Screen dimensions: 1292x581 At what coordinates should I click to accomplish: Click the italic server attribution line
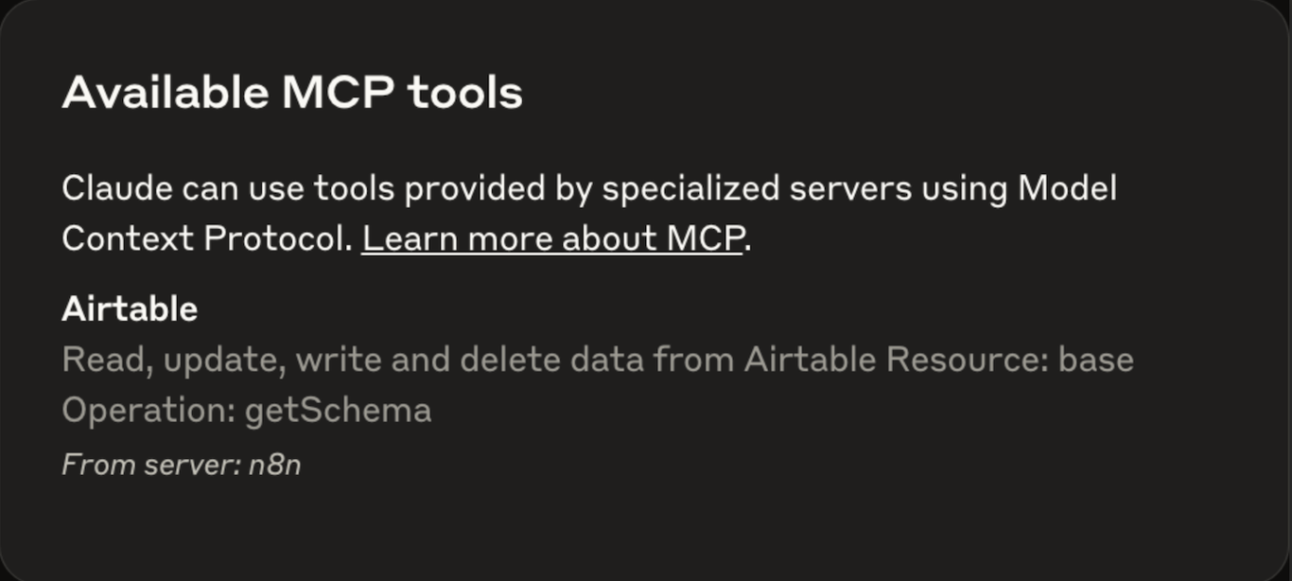pyautogui.click(x=180, y=464)
